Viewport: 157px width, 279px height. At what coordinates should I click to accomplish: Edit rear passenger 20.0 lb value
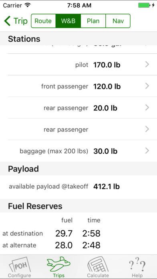(x=105, y=108)
